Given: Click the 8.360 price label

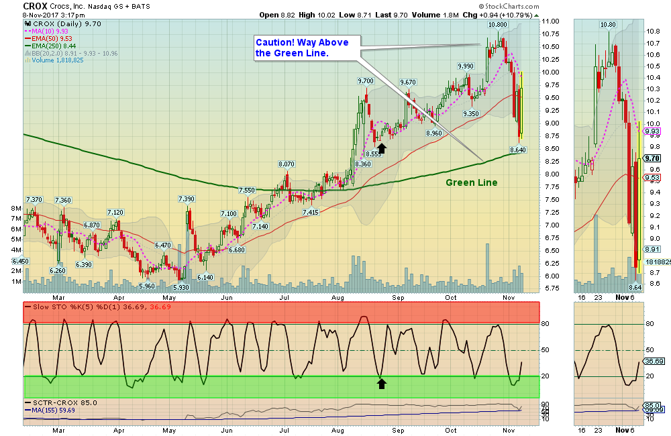Looking at the screenshot, I should [363, 164].
